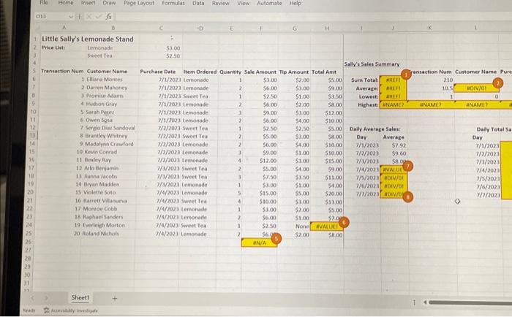Switch to the Automate tab
Viewport: 512px width, 317px height.
(269, 3)
